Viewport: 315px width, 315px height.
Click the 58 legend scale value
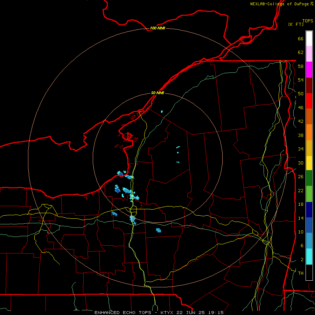pyautogui.click(x=301, y=66)
